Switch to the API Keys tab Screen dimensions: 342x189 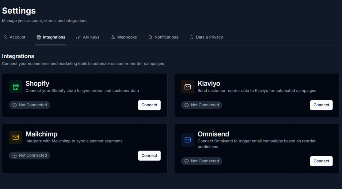[88, 37]
